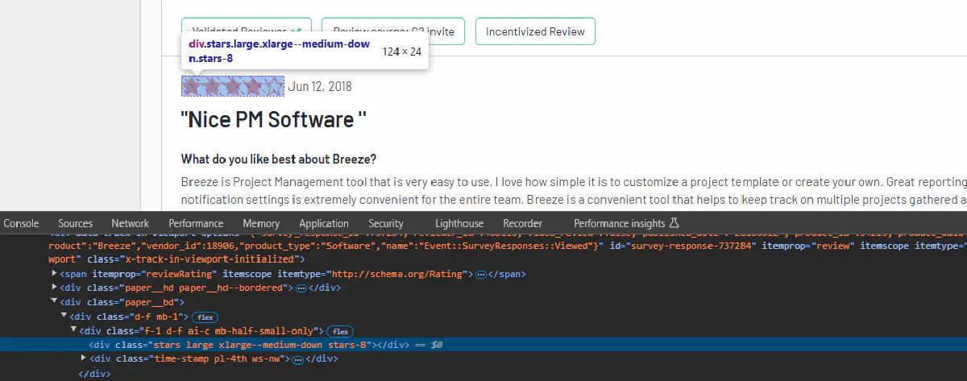This screenshot has width=967, height=381.
Task: Click the ellipsis badge in the paper__hd div
Action: click(301, 288)
